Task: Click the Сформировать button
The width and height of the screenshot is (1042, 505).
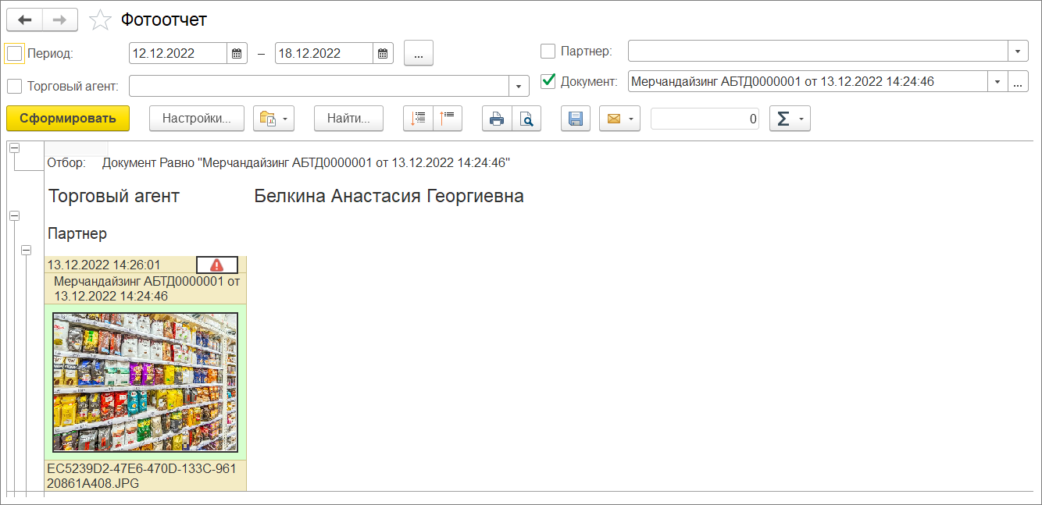Action: click(68, 119)
